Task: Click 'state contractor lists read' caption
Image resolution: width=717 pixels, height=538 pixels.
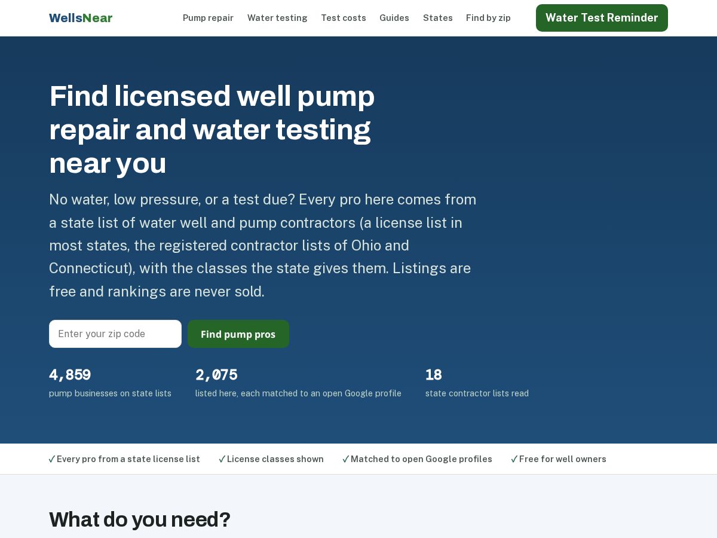Action: [477, 393]
